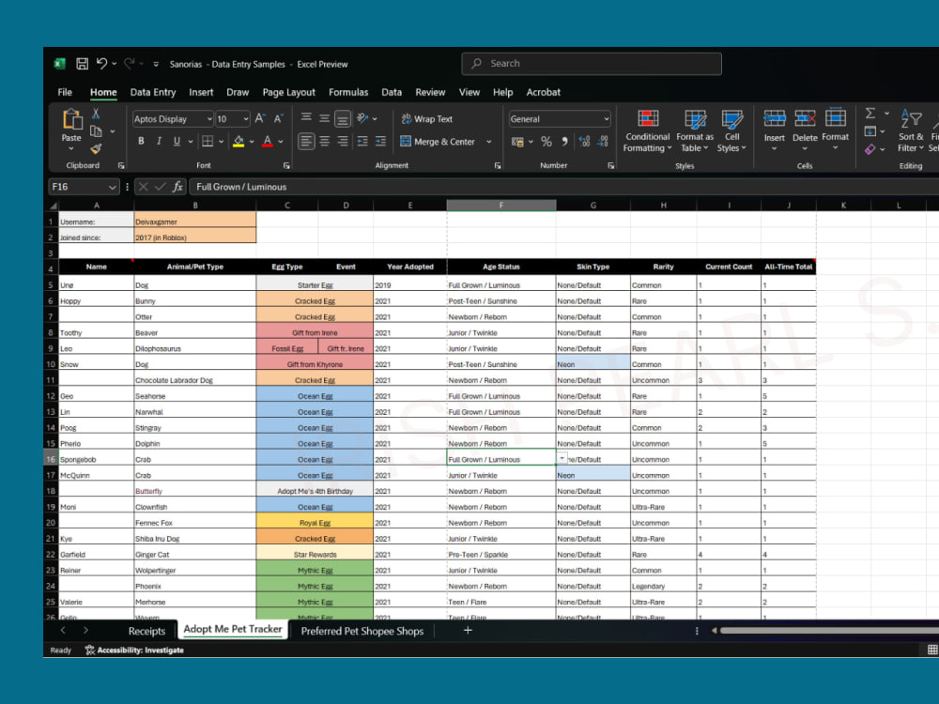Increase font size with larger A icon

259,118
